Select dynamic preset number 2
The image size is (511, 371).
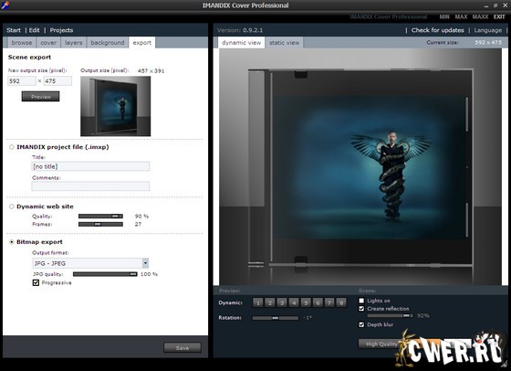pyautogui.click(x=270, y=302)
